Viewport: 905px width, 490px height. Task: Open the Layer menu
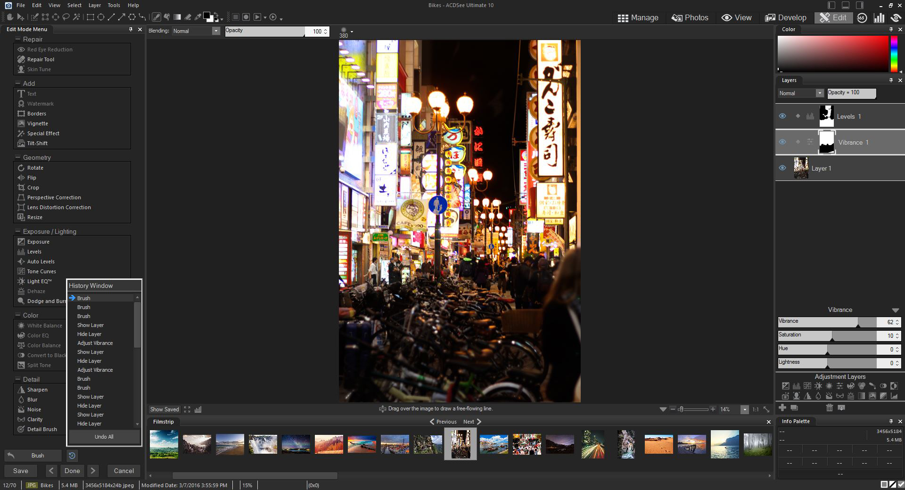(94, 5)
